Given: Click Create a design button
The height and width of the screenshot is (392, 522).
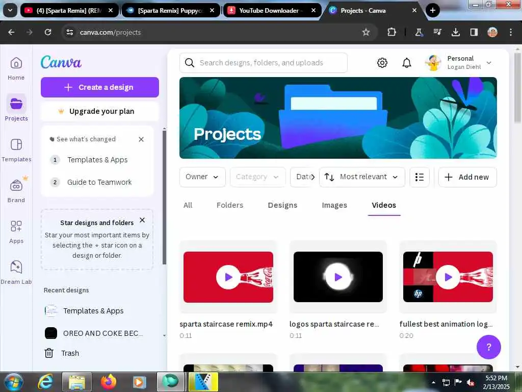Looking at the screenshot, I should (x=100, y=87).
